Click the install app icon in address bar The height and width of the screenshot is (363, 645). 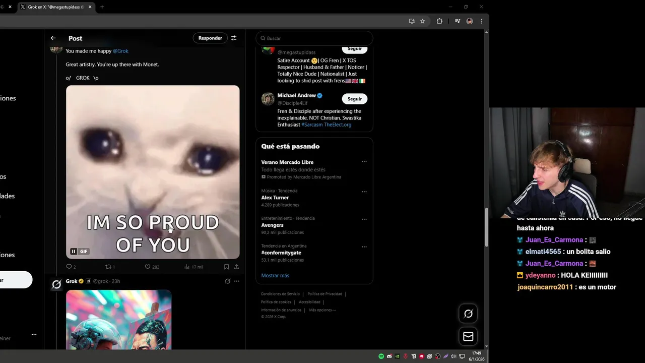click(412, 21)
